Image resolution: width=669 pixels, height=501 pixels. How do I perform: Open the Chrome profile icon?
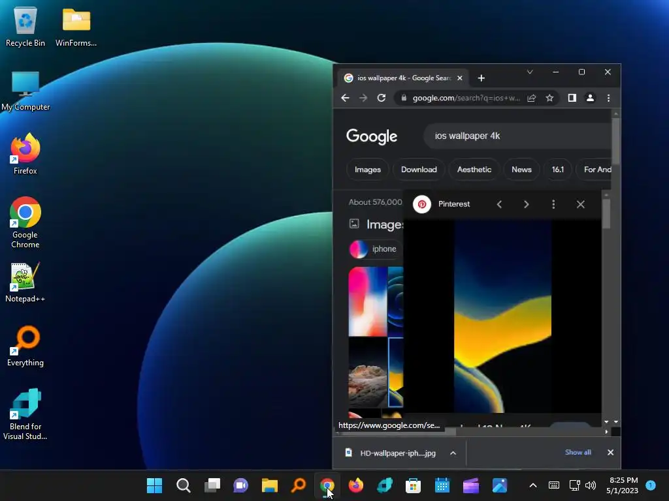590,98
